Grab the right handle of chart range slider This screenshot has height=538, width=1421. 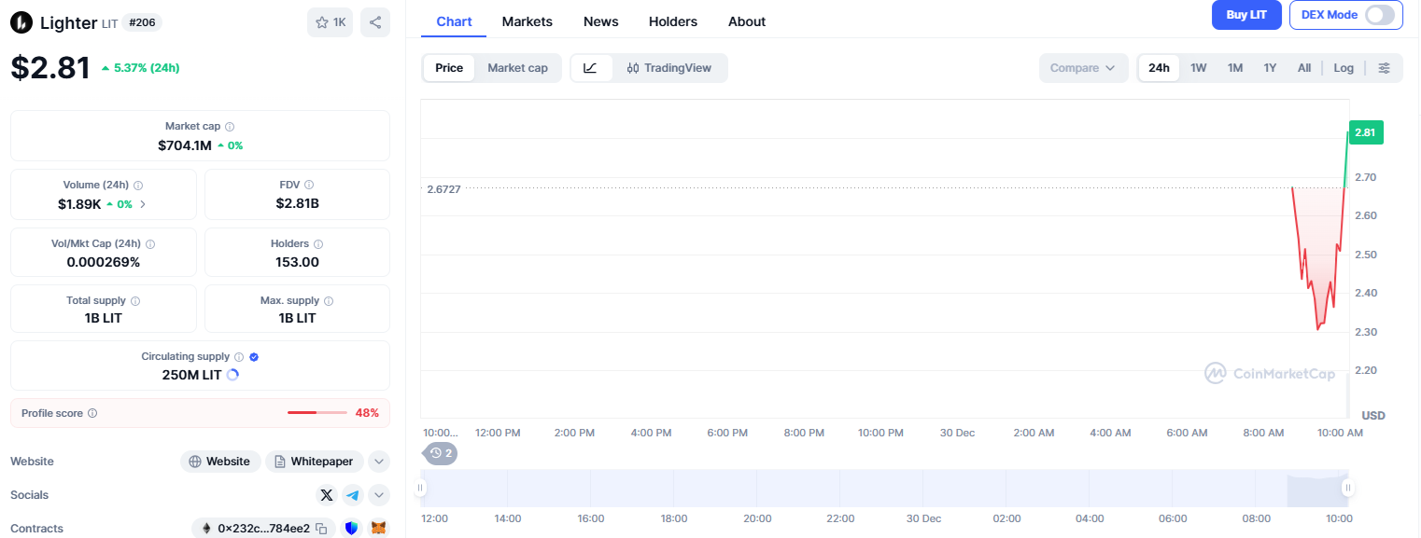[x=1347, y=488]
